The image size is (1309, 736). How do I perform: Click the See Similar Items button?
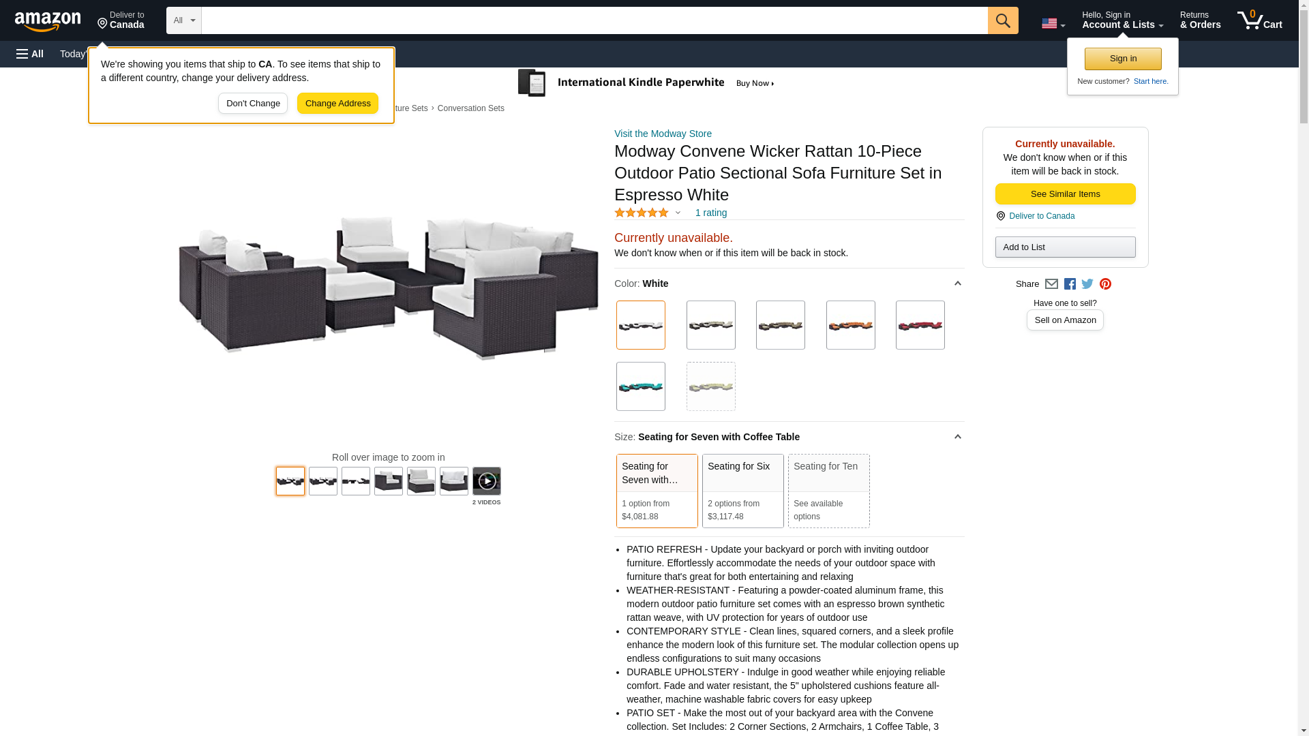click(1065, 194)
